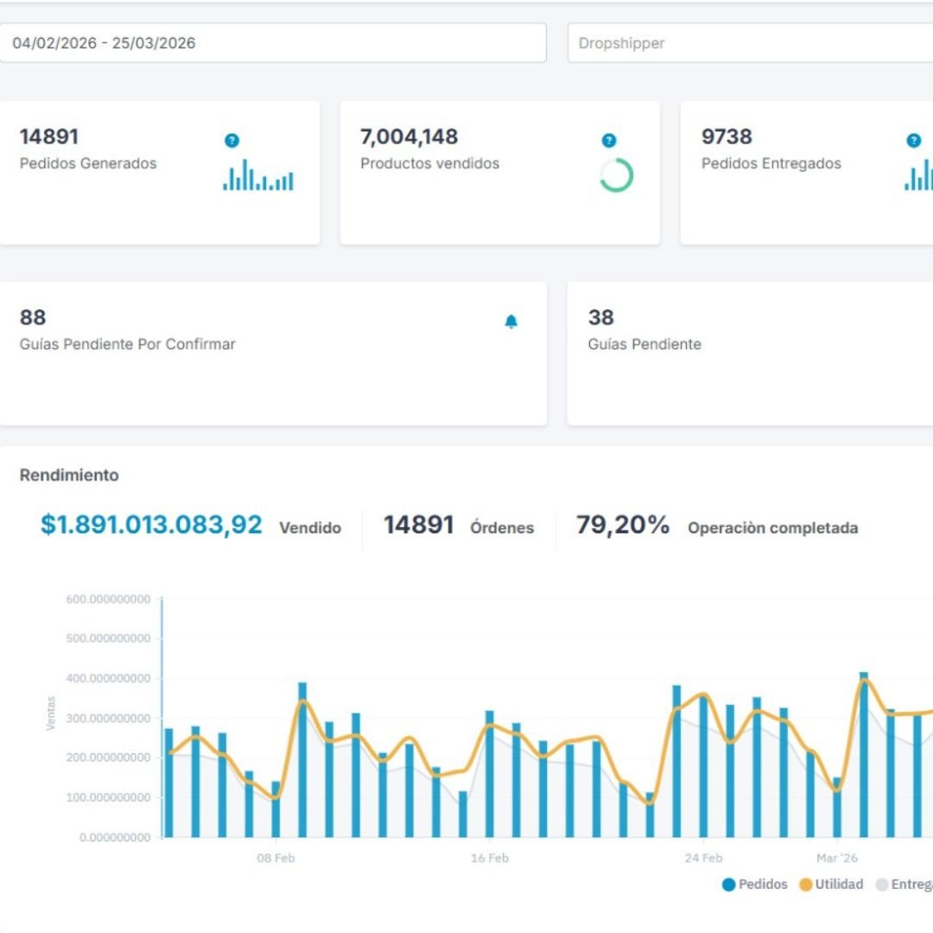Toggle the Utilidad series in chart legend
Screen dimensions: 933x933
pos(830,884)
